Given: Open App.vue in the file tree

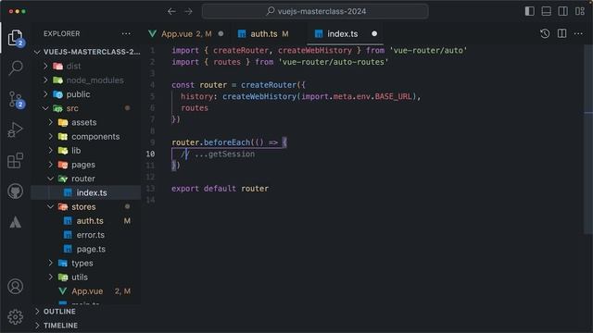Looking at the screenshot, I should click(x=86, y=291).
